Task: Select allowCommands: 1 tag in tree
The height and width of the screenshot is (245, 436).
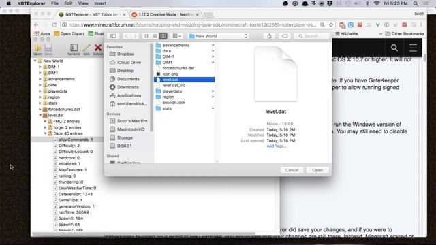Action: [x=76, y=140]
